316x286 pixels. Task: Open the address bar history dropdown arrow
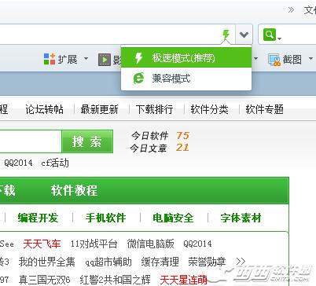click(x=244, y=35)
